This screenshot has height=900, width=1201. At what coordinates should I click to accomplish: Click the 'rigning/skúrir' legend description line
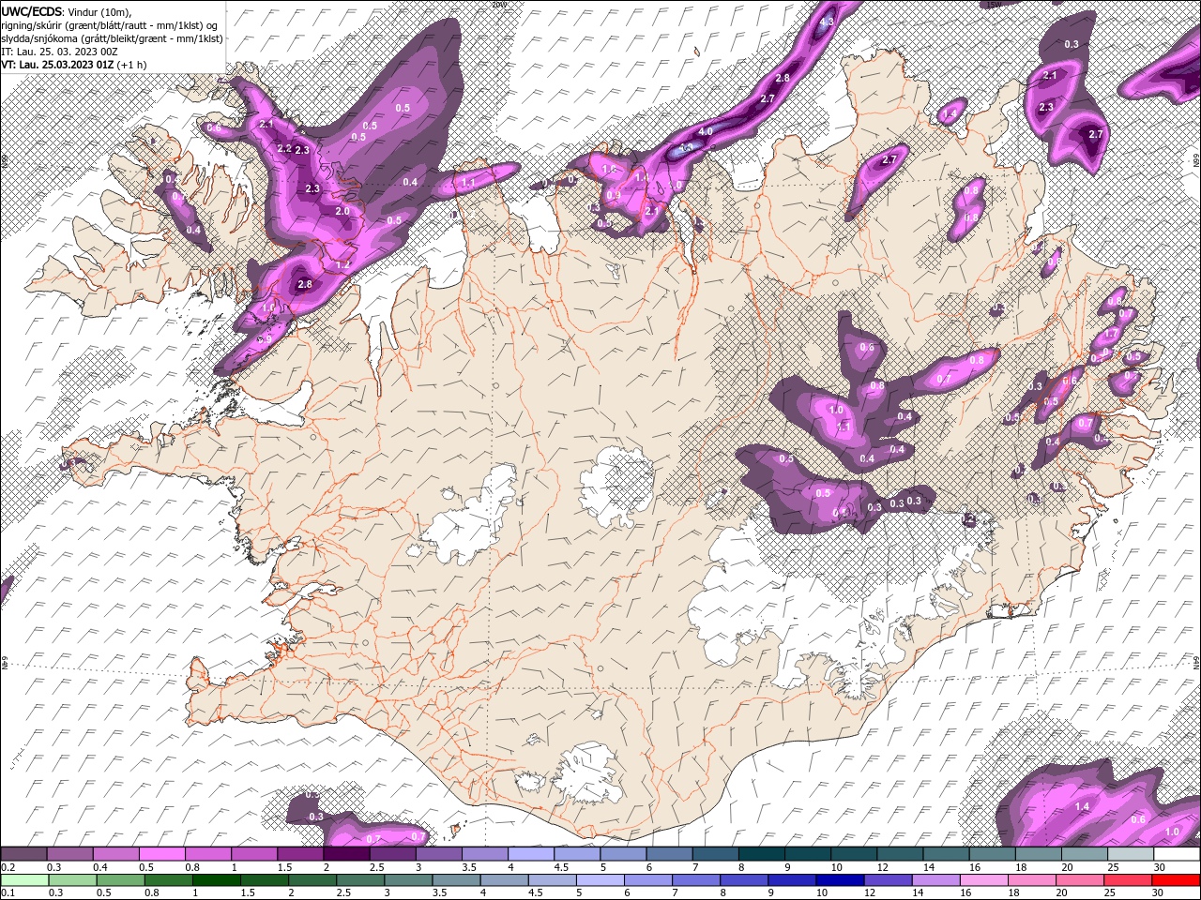click(x=110, y=25)
